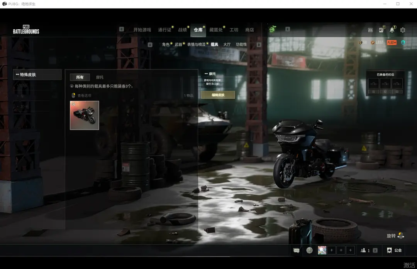Maximize the PUBG window
Screen dimensions: 417x269
click(398, 4)
